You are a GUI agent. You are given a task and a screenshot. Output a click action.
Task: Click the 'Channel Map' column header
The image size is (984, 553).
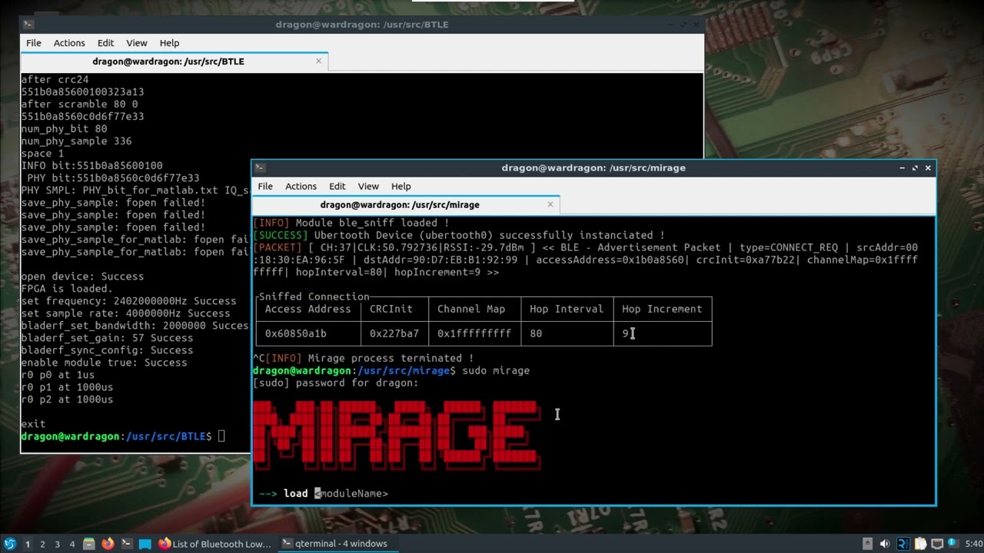[x=471, y=309]
